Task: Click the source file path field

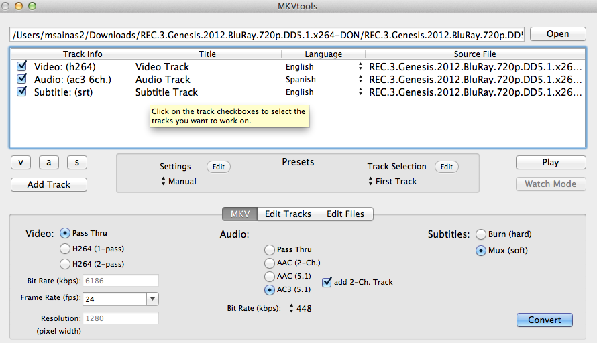Action: click(x=266, y=35)
